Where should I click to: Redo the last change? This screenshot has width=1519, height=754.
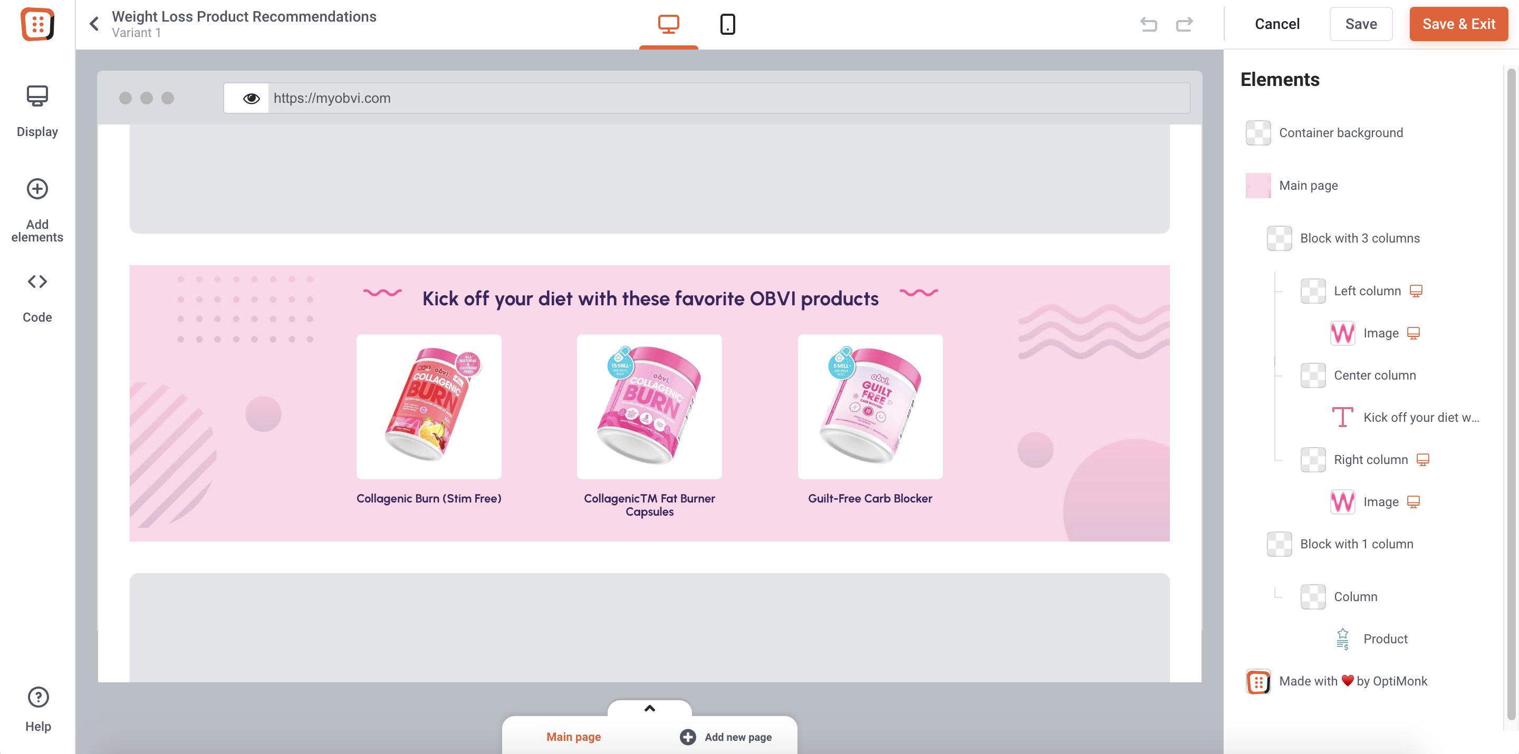coord(1184,24)
